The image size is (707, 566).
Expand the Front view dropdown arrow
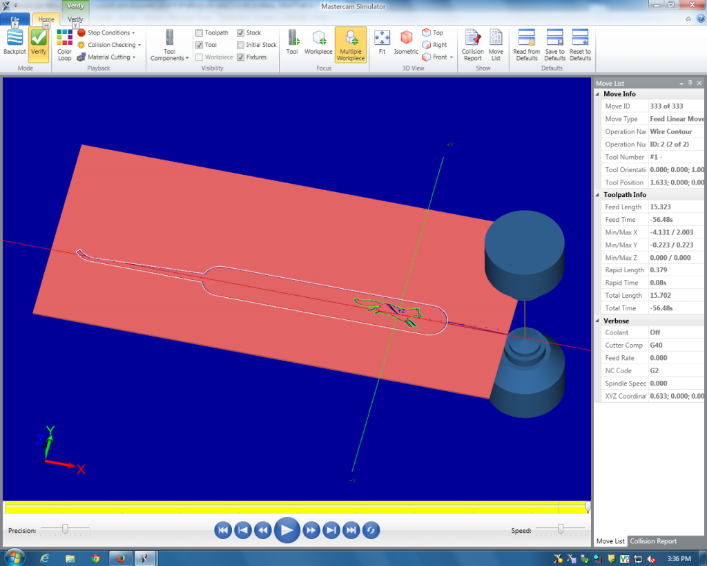[x=452, y=57]
